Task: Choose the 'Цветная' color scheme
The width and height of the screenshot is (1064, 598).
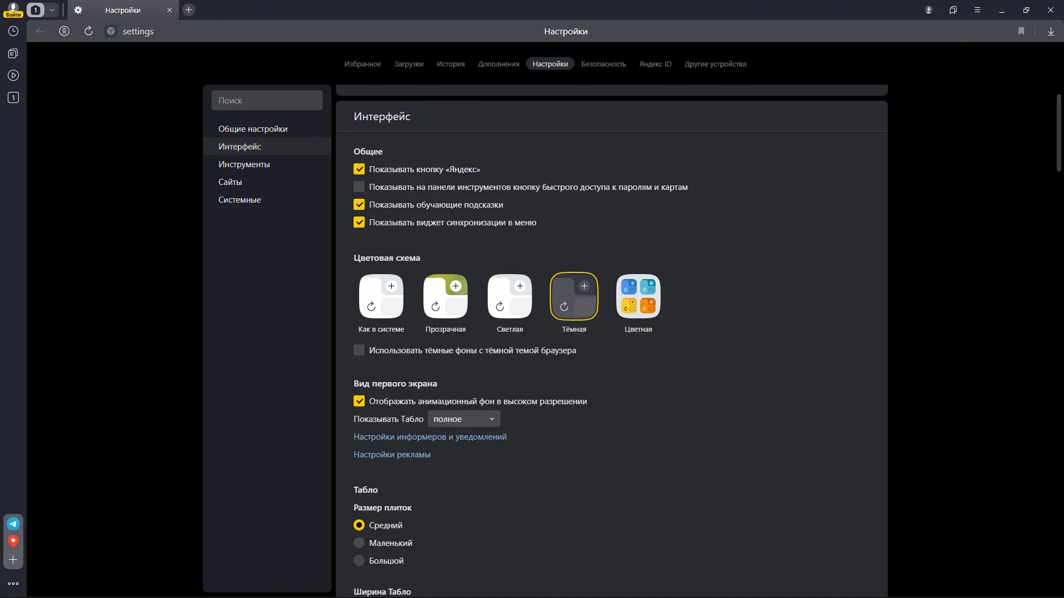Action: pyautogui.click(x=638, y=297)
